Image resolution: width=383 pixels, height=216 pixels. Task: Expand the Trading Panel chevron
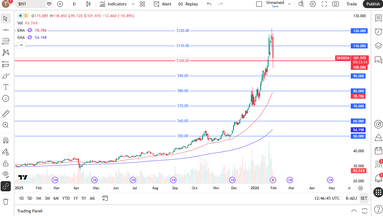tap(354, 211)
